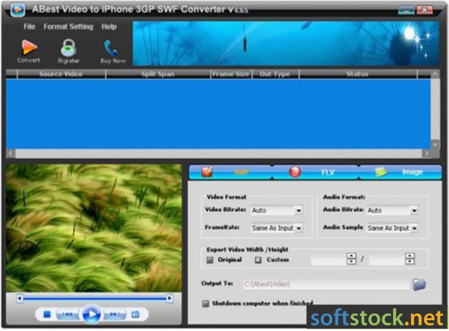Image resolution: width=449 pixels, height=331 pixels.
Task: Increase custom width with the up stepper
Action: tap(350, 256)
